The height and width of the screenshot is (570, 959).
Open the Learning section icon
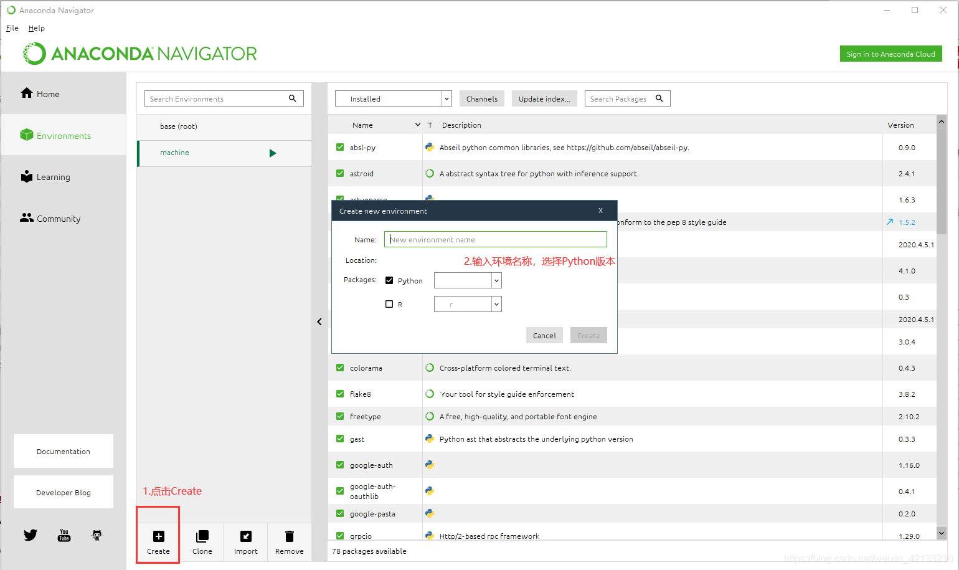[27, 176]
